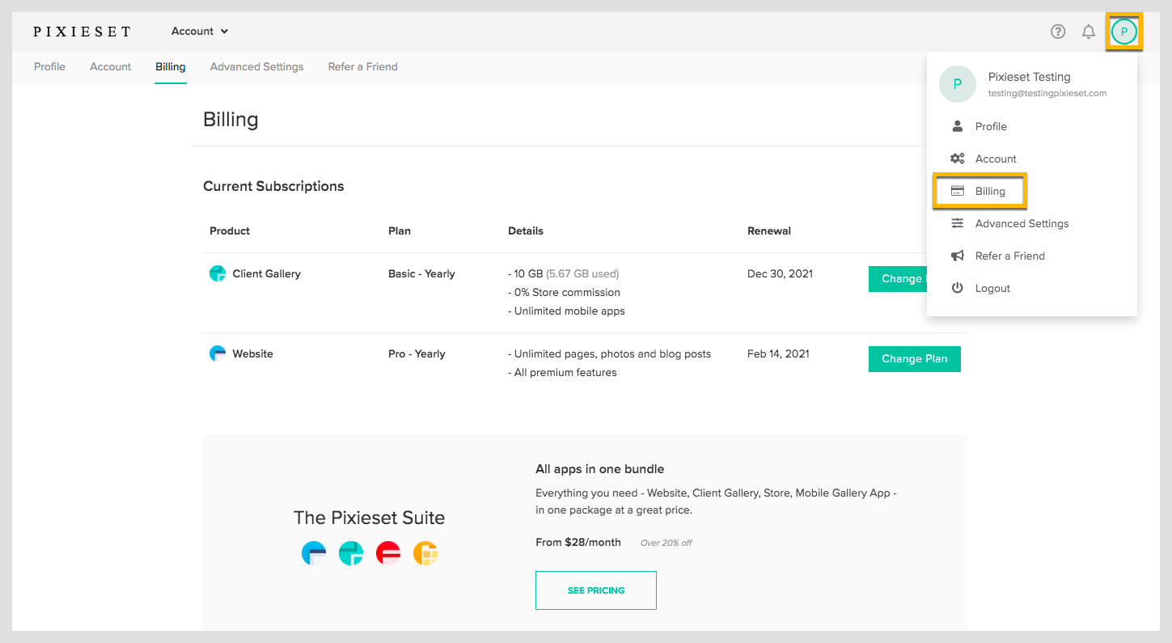Click the Details column header

click(526, 231)
